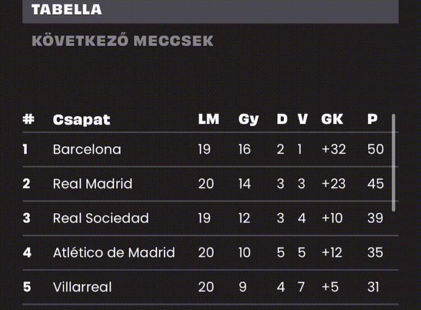Screen dimensions: 421x310
Task: Click the table's vertical scrollbar
Action: point(393,163)
